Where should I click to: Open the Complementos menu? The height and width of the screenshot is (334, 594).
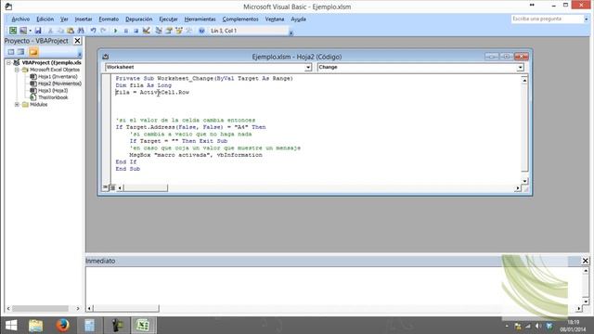(240, 19)
